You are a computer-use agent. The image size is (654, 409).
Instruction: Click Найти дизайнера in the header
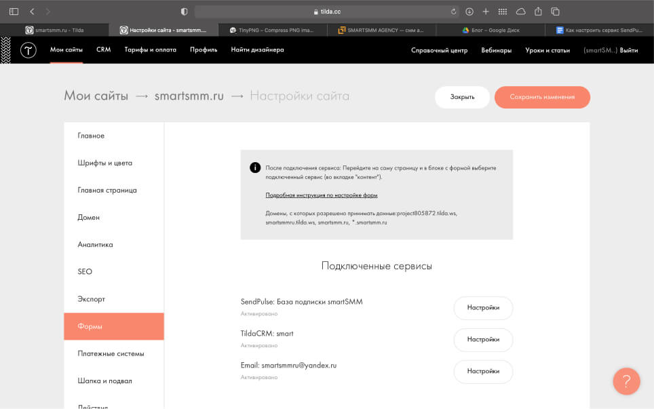(x=257, y=50)
